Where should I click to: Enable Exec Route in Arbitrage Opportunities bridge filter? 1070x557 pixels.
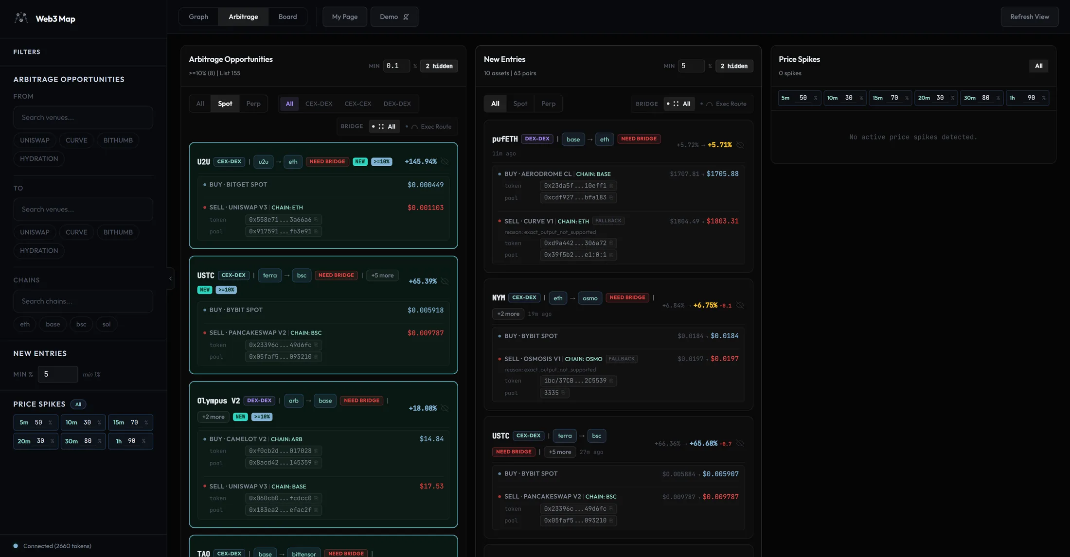click(428, 127)
